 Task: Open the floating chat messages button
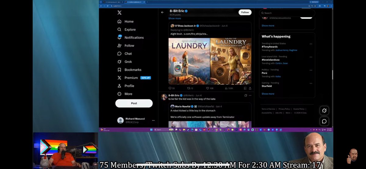(324, 121)
